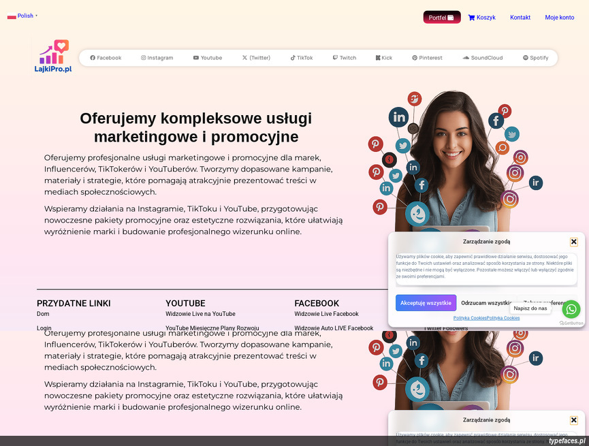Screen dimensions: 589x446
Task: Select Facebook in the services menu
Action: 106,58
